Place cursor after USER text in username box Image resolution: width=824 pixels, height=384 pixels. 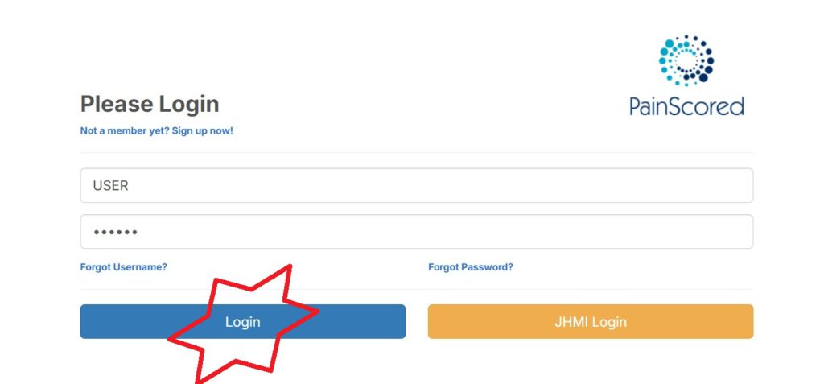coord(130,186)
